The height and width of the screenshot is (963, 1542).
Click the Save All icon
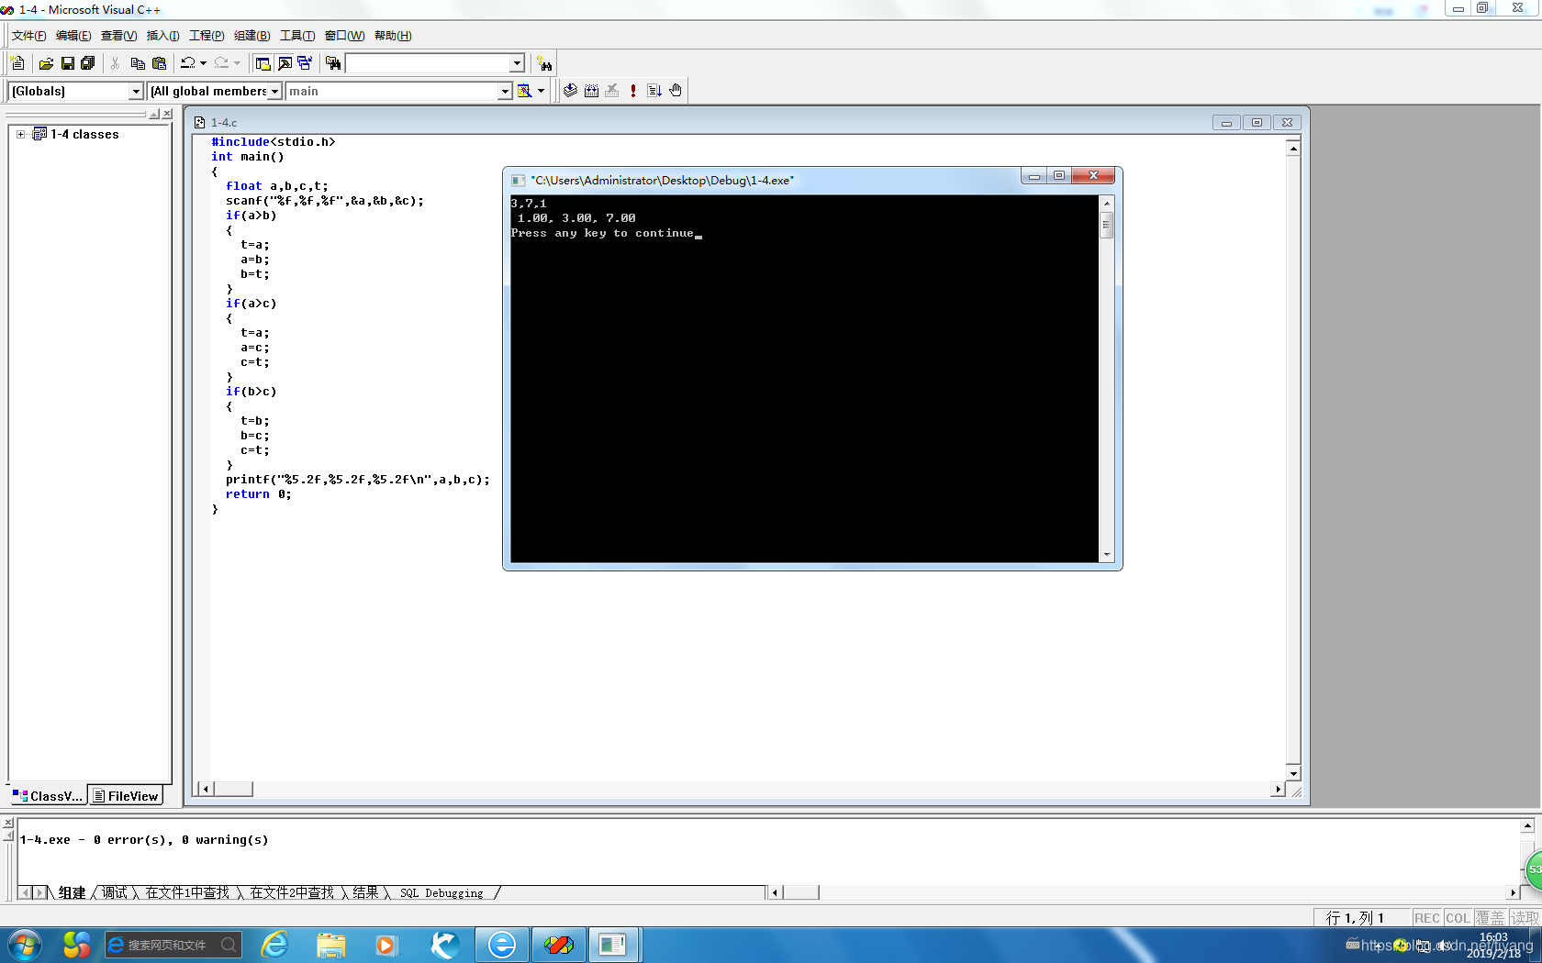tap(88, 63)
